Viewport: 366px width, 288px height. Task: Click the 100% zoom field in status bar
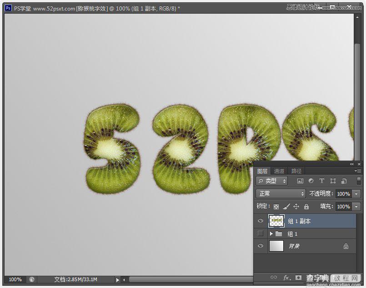pos(15,279)
